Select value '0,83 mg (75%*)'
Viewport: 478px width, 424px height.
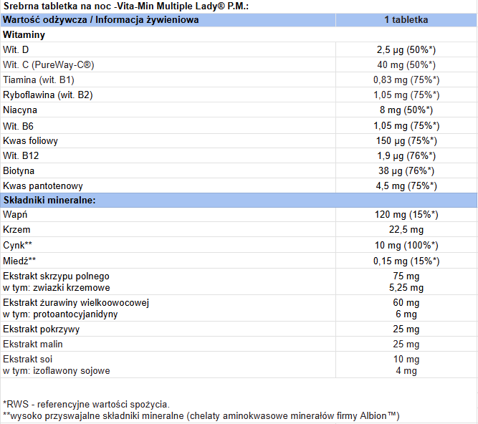[x=406, y=79]
